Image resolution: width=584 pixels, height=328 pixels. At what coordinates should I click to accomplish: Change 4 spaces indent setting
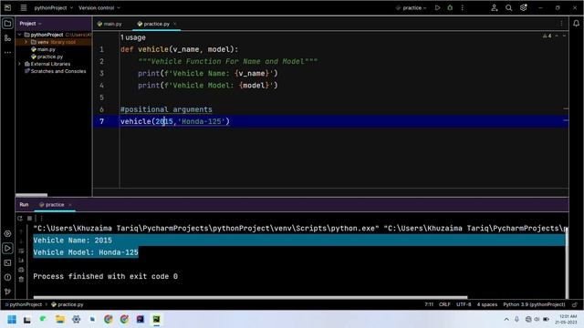point(486,304)
